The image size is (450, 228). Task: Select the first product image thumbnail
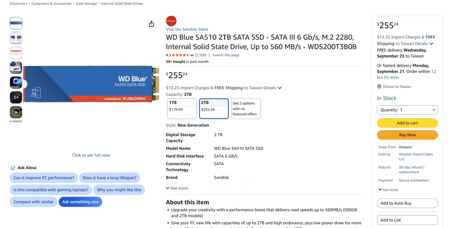16,23
